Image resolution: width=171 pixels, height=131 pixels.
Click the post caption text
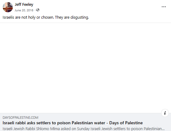click(46, 17)
